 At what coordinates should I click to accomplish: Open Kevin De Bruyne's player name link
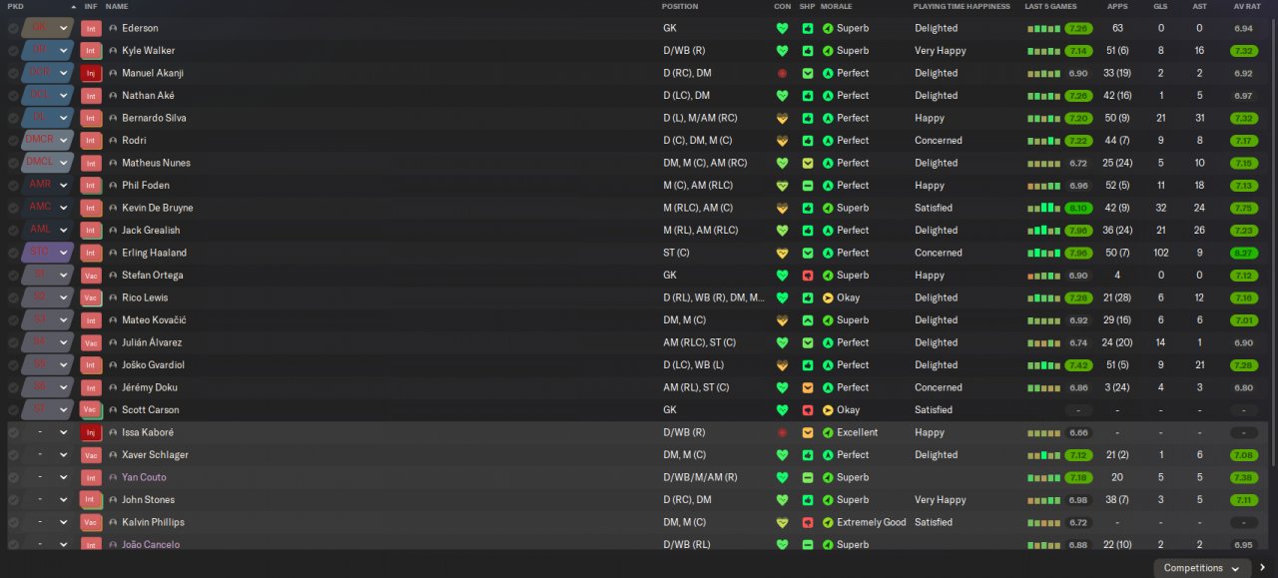coord(158,208)
